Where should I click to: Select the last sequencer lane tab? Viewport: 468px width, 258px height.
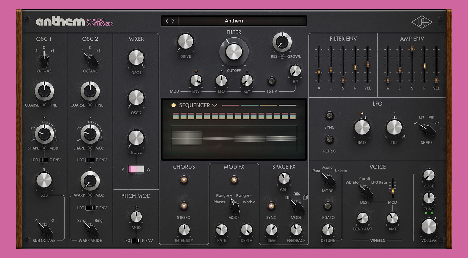pyautogui.click(x=287, y=105)
